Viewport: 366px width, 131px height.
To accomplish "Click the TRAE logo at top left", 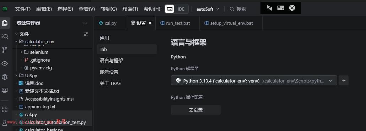I will pos(5,9).
